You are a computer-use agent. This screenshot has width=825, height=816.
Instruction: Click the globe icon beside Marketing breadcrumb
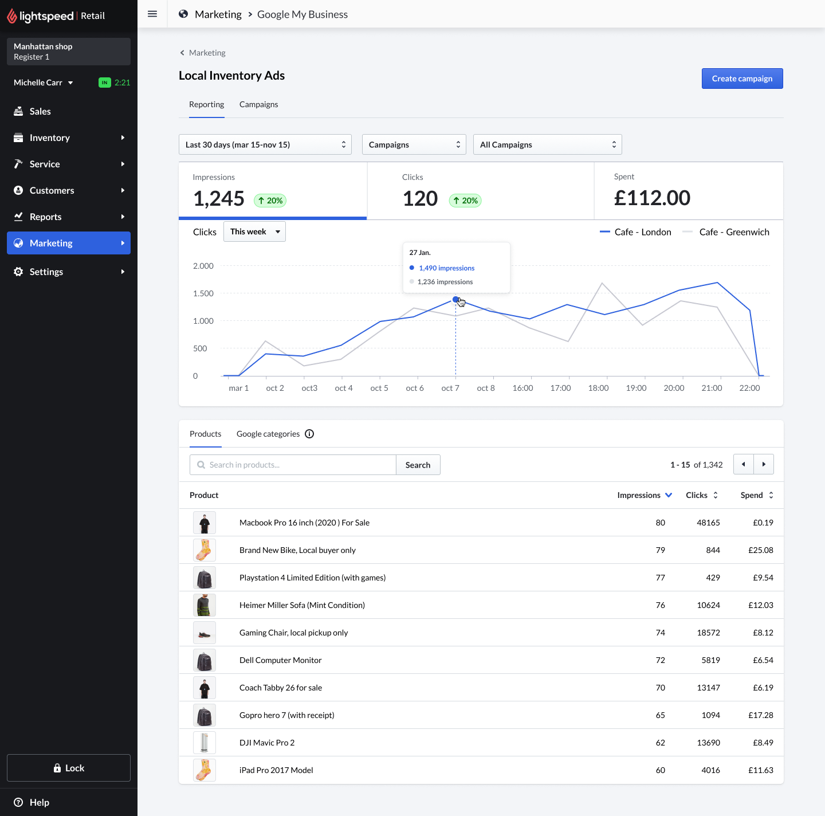(183, 14)
